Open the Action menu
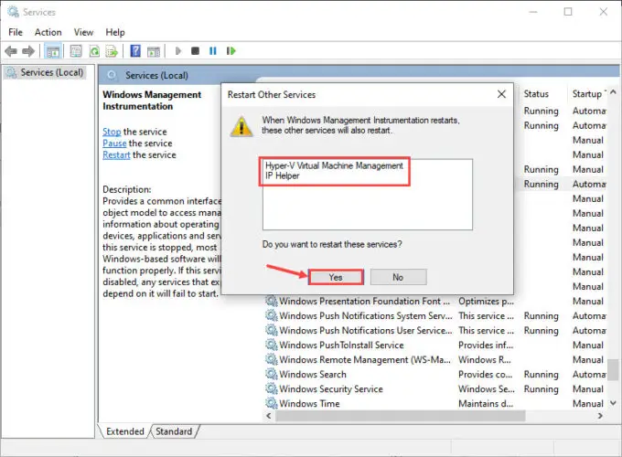The image size is (622, 457). [48, 32]
